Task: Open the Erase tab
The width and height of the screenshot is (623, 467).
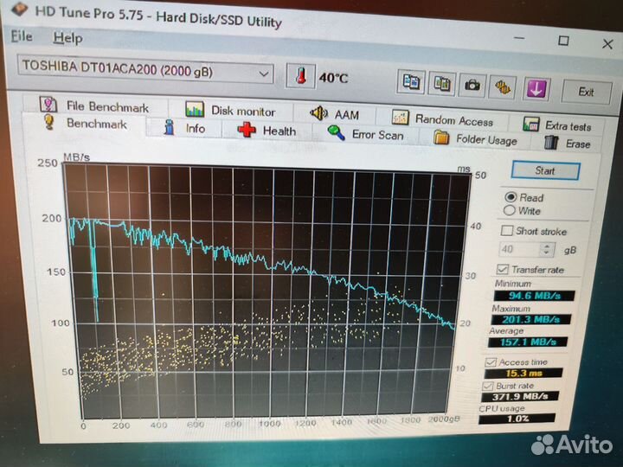Action: pos(567,143)
